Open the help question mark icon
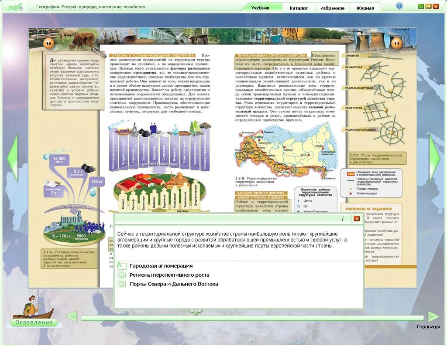 [x=399, y=6]
